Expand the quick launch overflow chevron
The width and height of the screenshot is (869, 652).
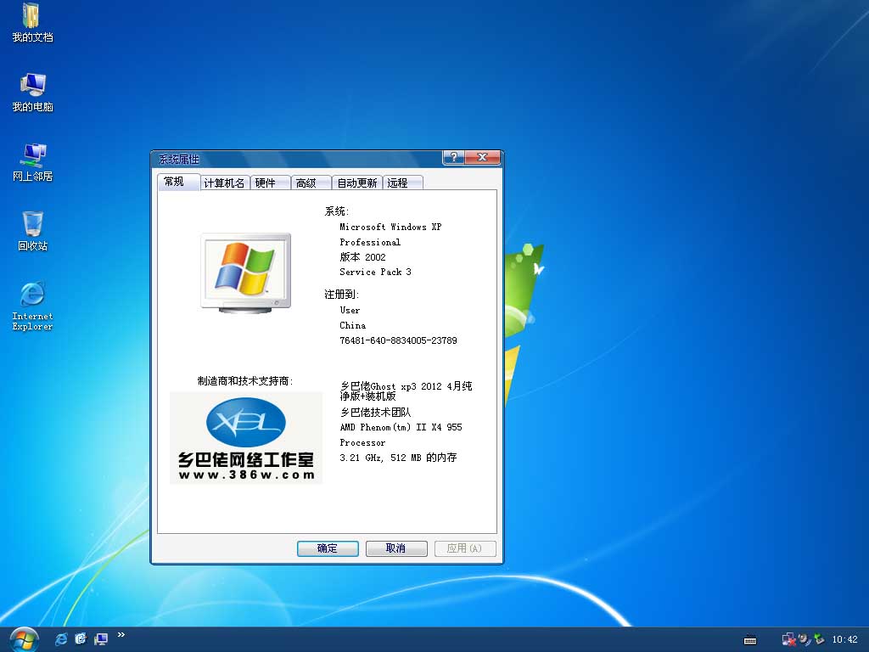click(x=121, y=634)
